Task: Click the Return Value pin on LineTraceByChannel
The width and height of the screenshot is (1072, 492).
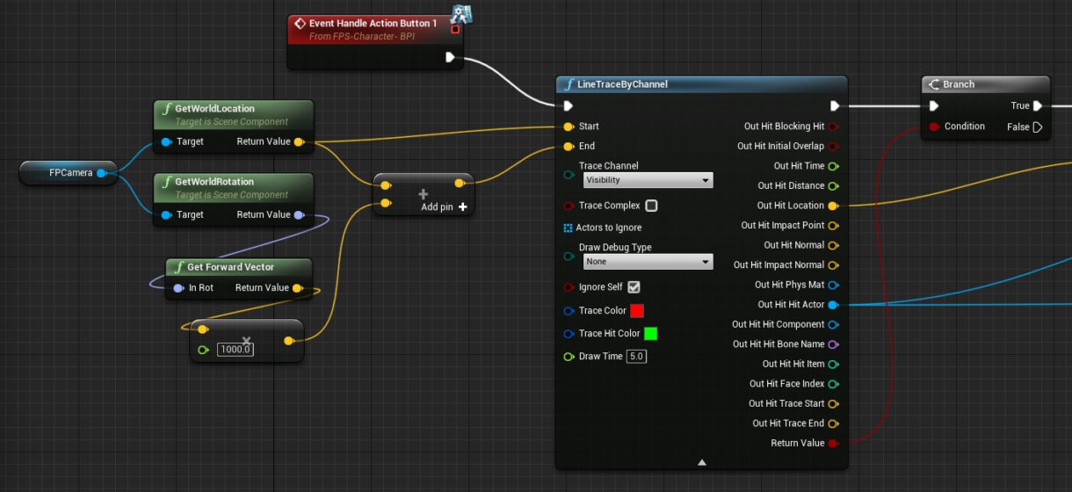Action: (832, 444)
